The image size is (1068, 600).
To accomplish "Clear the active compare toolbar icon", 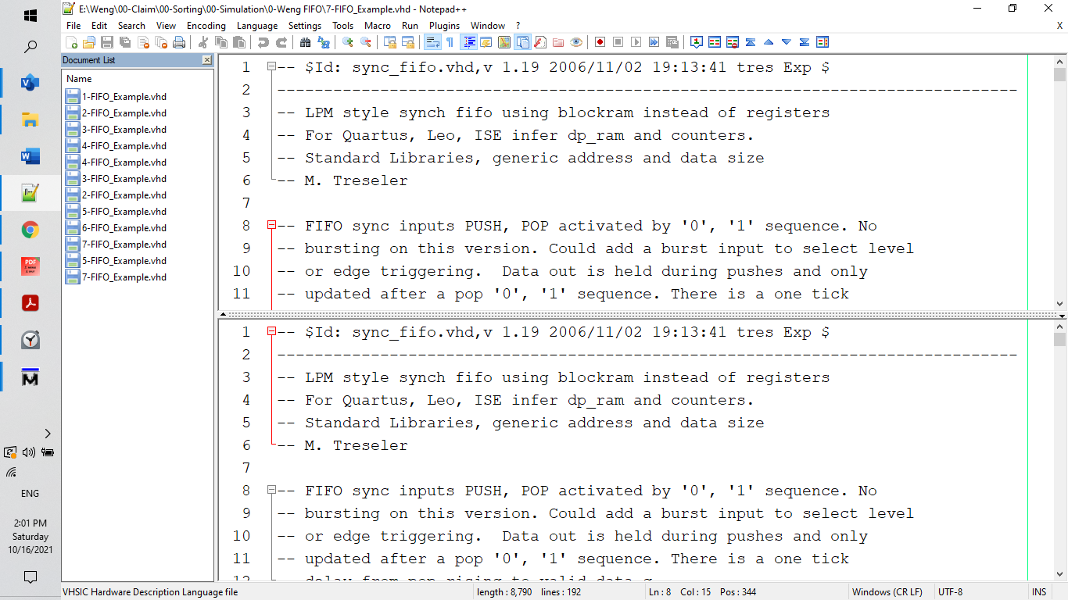I will click(x=733, y=42).
